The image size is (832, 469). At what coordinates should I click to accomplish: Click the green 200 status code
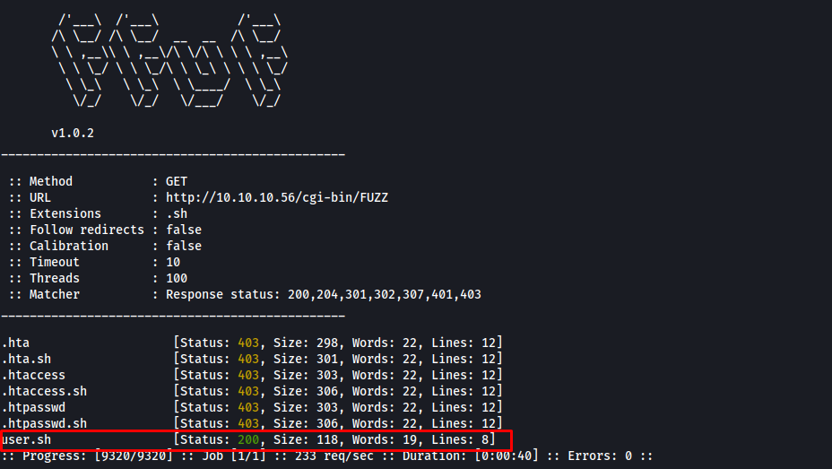[x=249, y=439]
